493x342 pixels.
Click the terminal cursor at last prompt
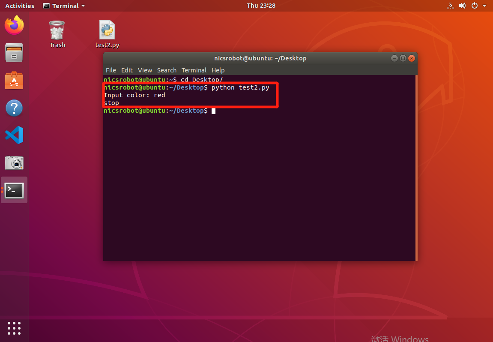(213, 111)
